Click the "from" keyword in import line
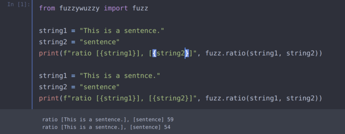Screen dimensions: 345x134 pos(47,8)
